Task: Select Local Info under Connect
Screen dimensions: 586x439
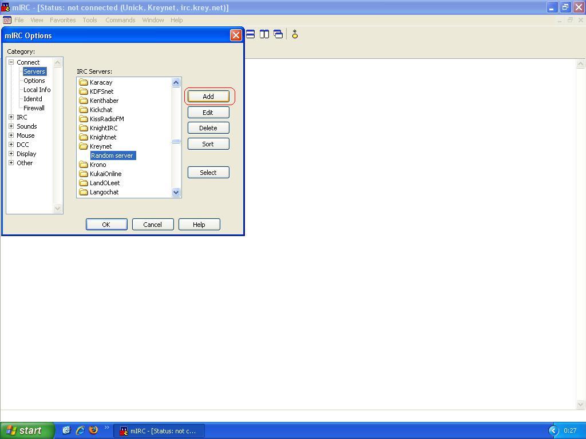Action: (37, 90)
